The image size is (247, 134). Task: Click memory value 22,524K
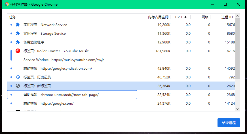click(164, 95)
